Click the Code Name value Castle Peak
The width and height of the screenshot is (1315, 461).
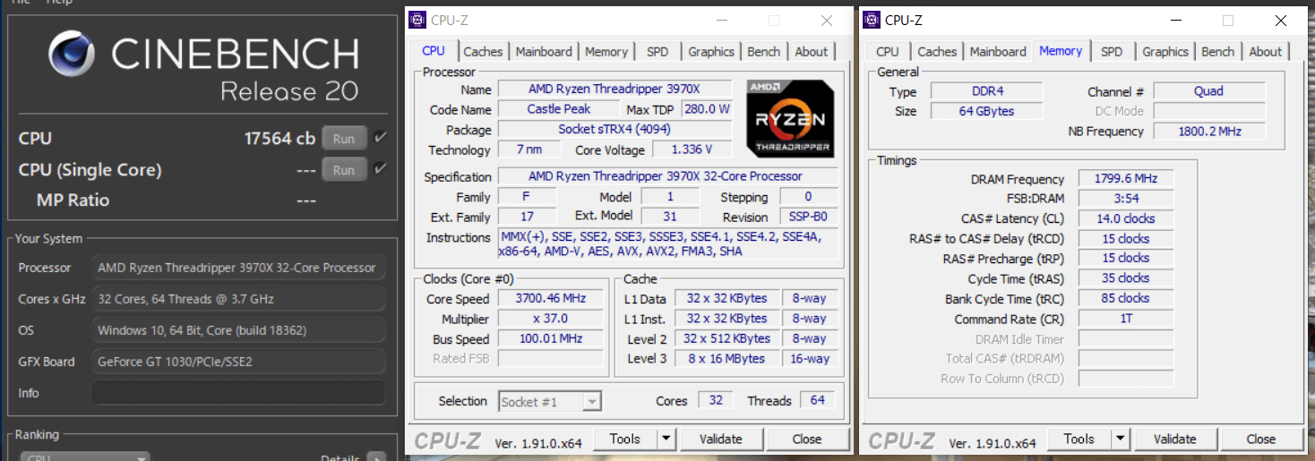click(559, 109)
